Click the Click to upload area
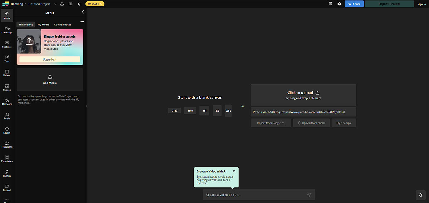This screenshot has height=203, width=429. 303,95
